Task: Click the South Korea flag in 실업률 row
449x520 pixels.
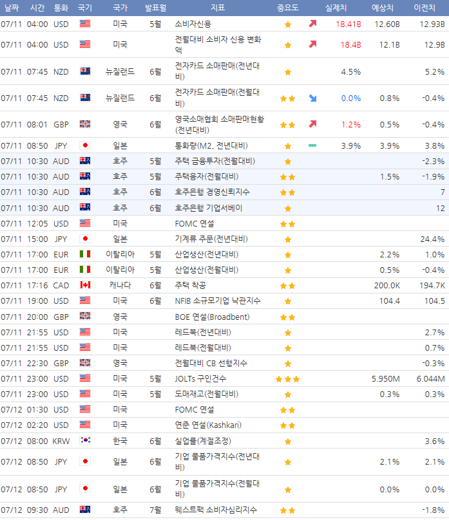Action: (85, 440)
